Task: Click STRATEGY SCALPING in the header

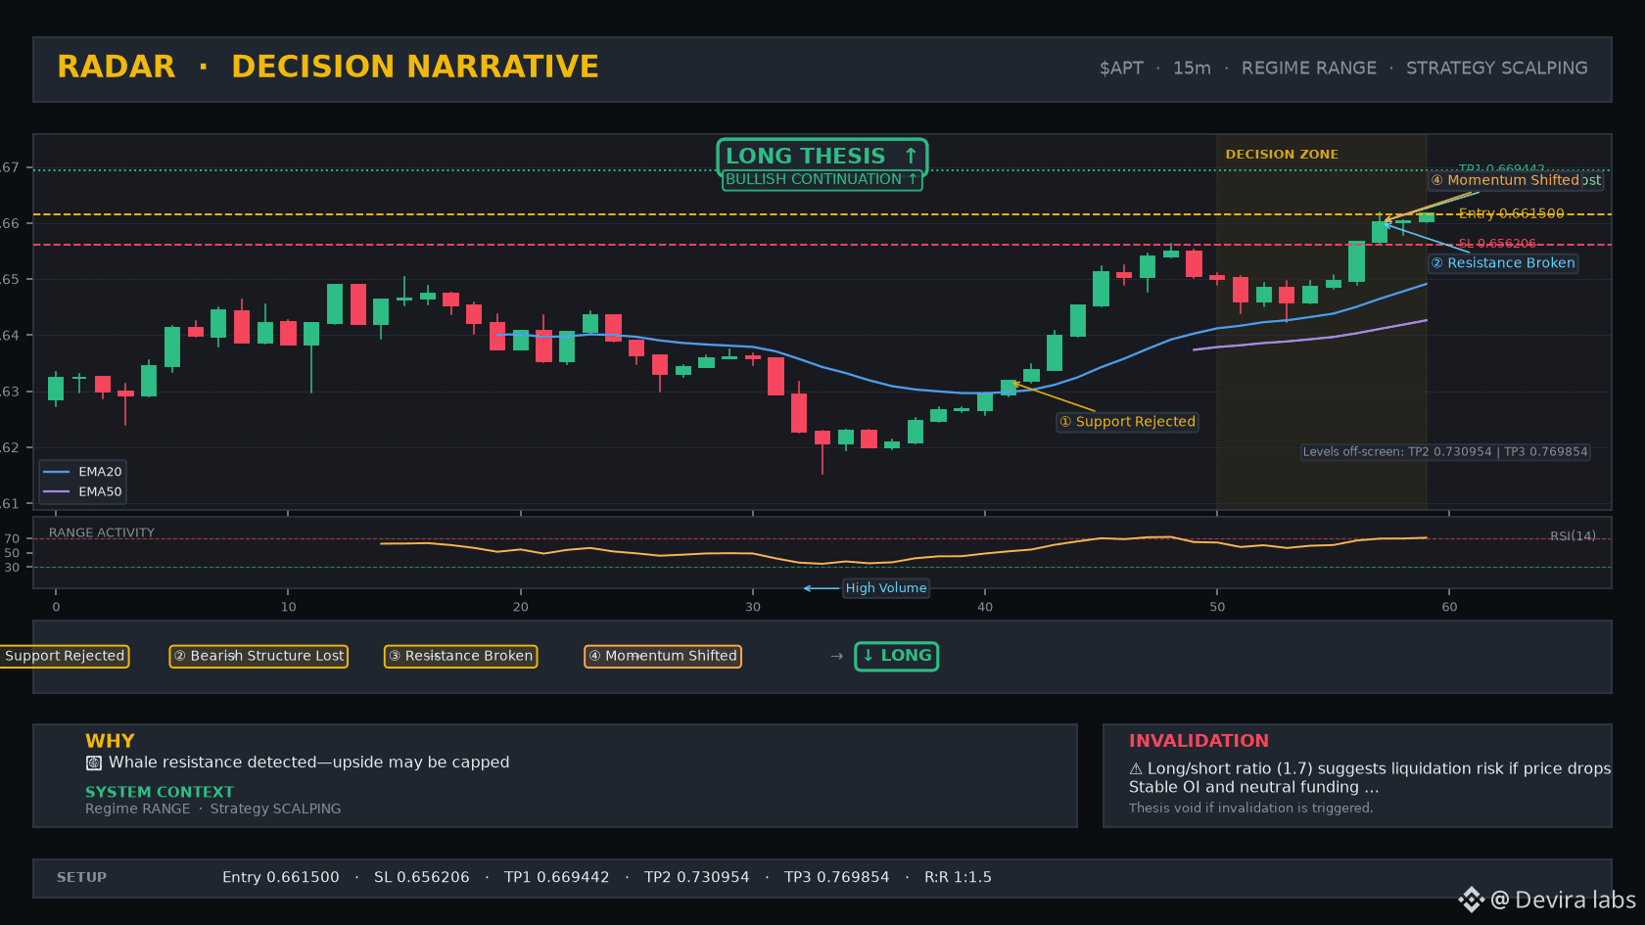Action: tap(1497, 69)
